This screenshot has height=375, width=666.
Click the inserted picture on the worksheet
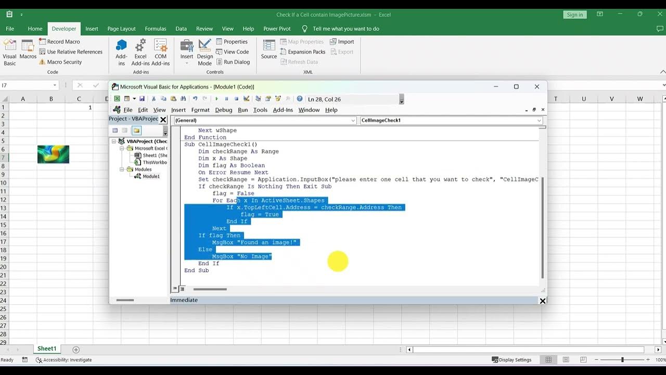[53, 154]
